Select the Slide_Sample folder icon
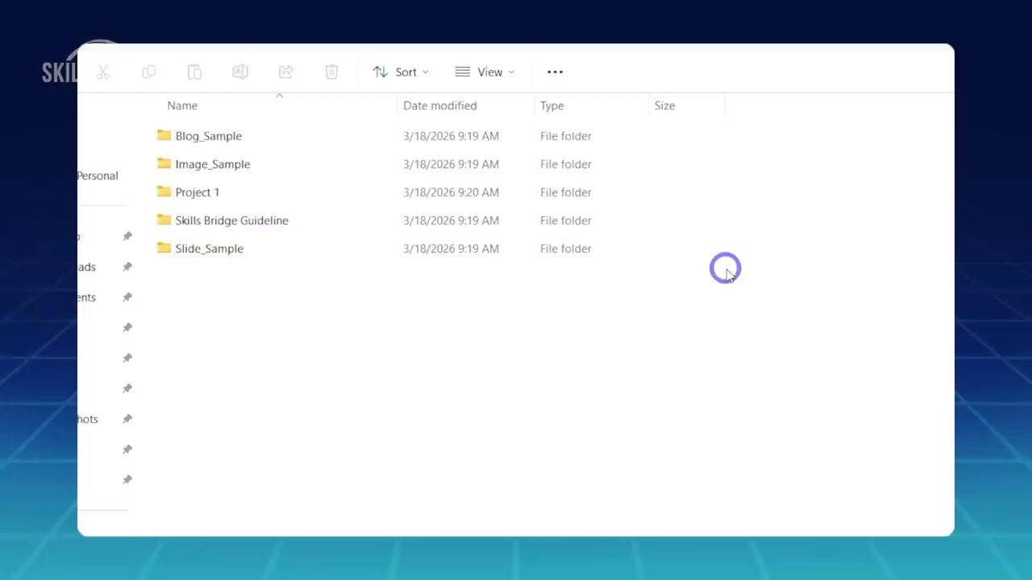This screenshot has width=1032, height=580. (164, 248)
